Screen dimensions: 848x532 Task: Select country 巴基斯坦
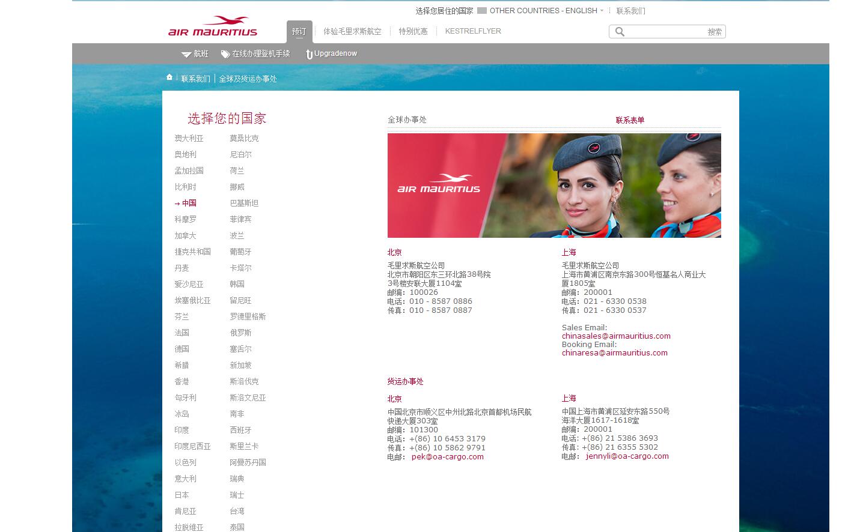pos(245,203)
